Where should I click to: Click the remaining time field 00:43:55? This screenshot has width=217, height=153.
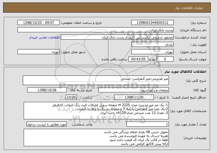pos(138,59)
